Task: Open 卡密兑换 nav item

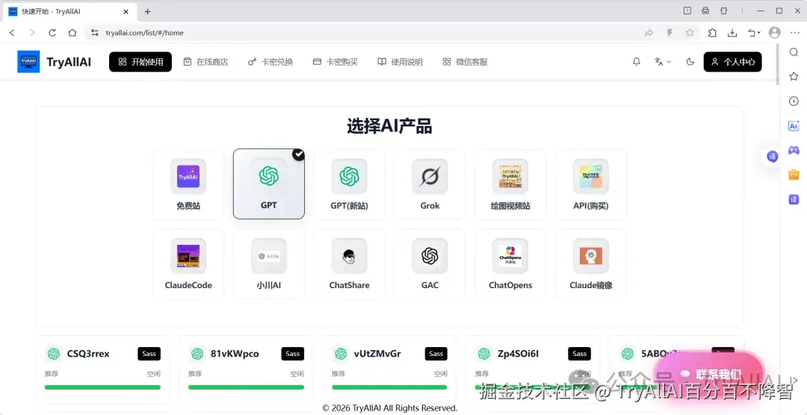Action: pyautogui.click(x=270, y=62)
